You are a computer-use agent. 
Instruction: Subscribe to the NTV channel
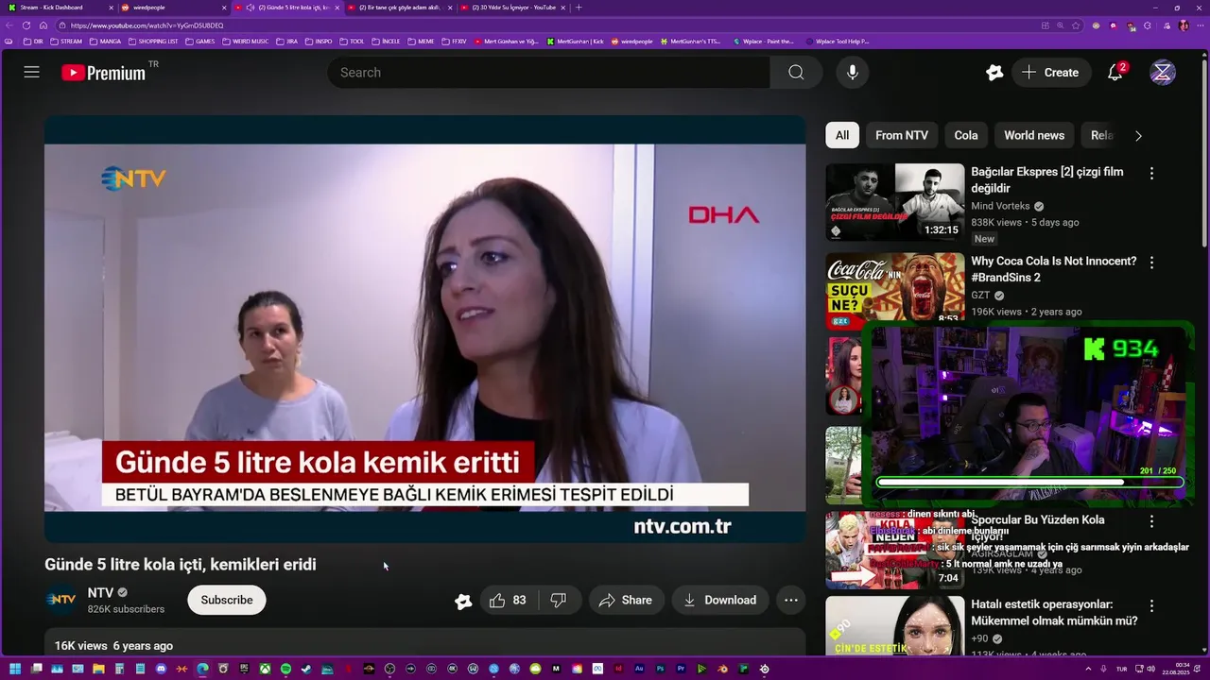coord(227,600)
